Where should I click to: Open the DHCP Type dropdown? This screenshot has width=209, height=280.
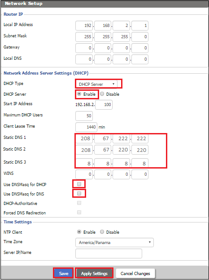pyautogui.click(x=96, y=84)
